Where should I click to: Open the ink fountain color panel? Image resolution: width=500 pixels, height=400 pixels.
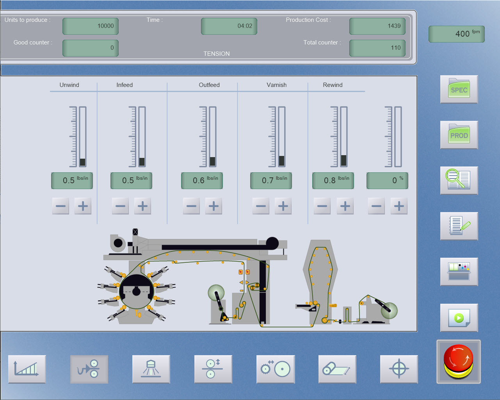459,272
